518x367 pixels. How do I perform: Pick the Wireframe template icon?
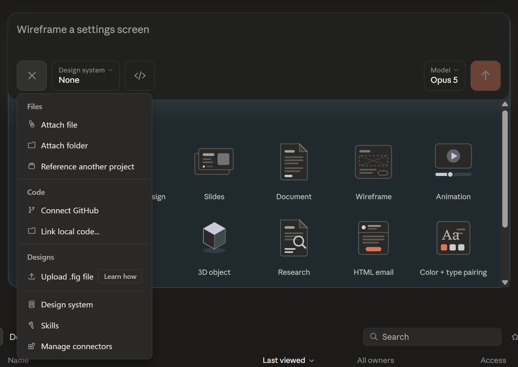point(373,162)
